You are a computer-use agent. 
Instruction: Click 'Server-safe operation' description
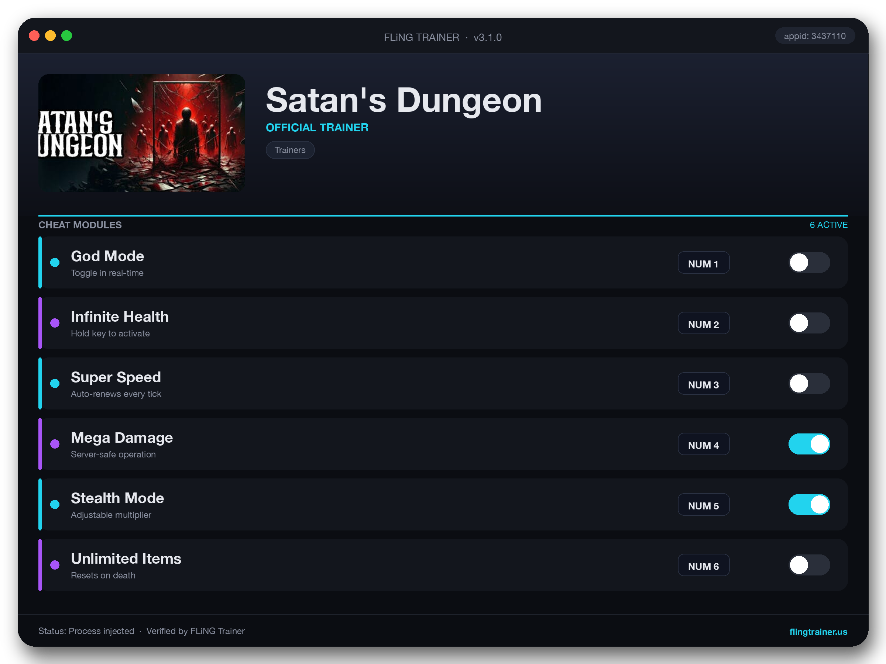point(113,454)
